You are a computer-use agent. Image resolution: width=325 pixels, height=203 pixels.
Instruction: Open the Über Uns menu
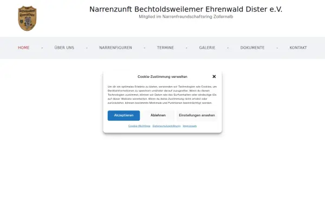[64, 48]
